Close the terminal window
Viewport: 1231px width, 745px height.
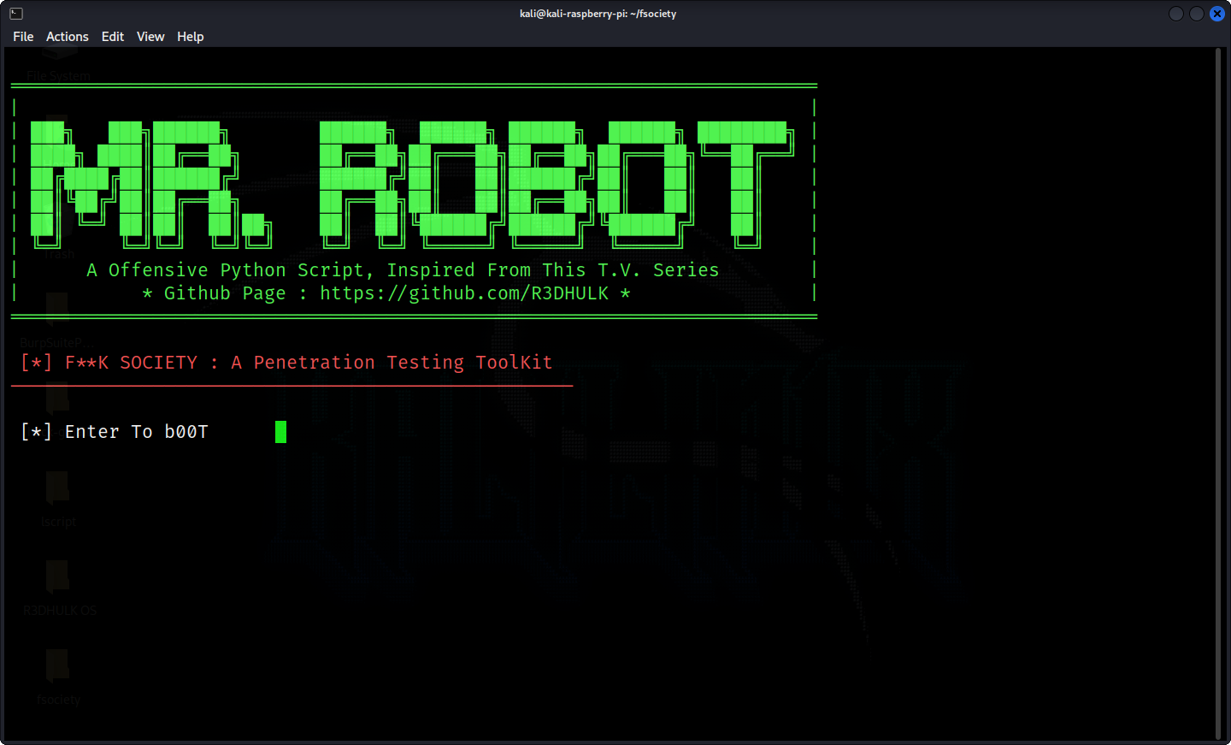(x=1217, y=14)
